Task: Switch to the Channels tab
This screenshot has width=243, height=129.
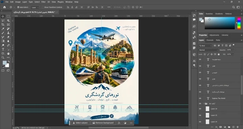Action: [210, 40]
